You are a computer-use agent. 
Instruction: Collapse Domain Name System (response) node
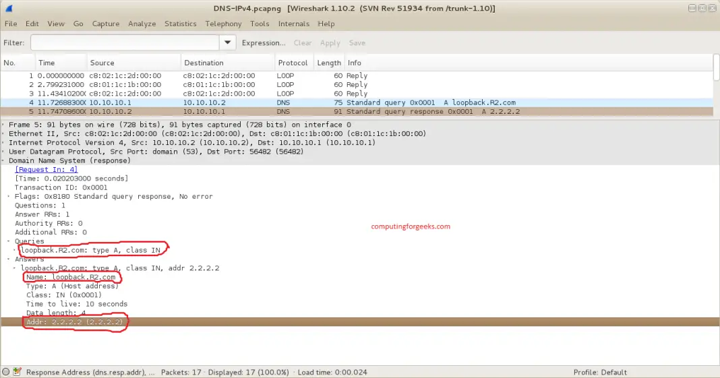[x=3, y=160]
